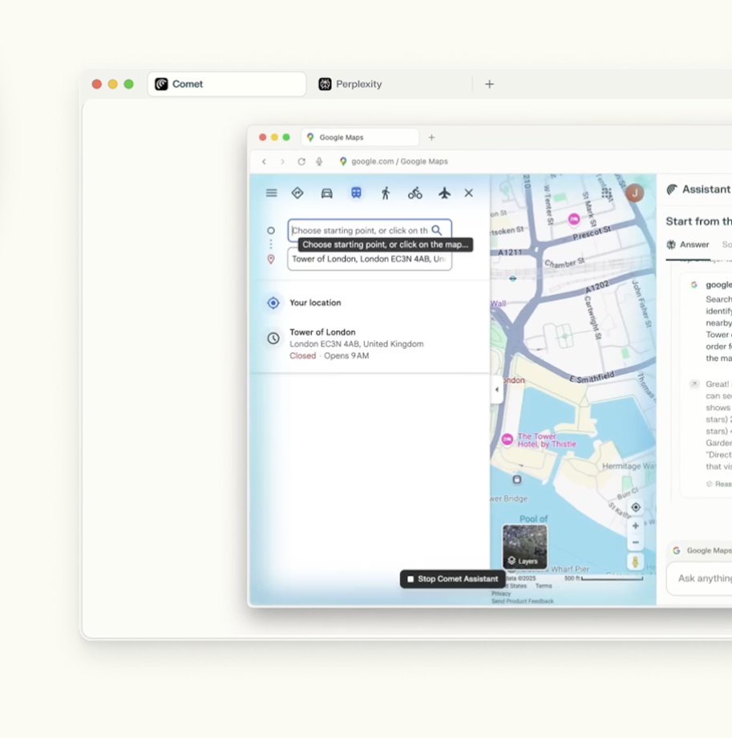Switch to the Comet tab
Screen dimensions: 732x738
(227, 84)
